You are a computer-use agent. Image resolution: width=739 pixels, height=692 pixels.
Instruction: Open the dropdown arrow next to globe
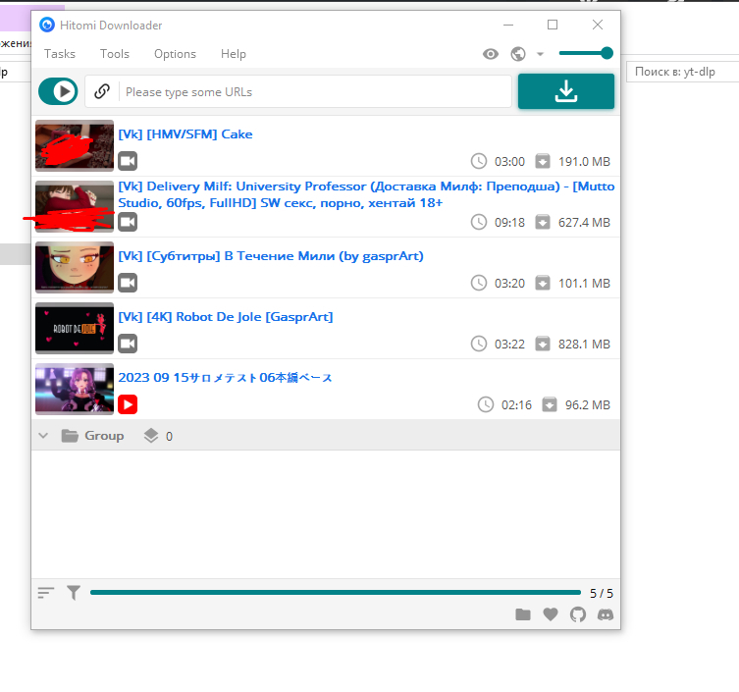tap(540, 55)
